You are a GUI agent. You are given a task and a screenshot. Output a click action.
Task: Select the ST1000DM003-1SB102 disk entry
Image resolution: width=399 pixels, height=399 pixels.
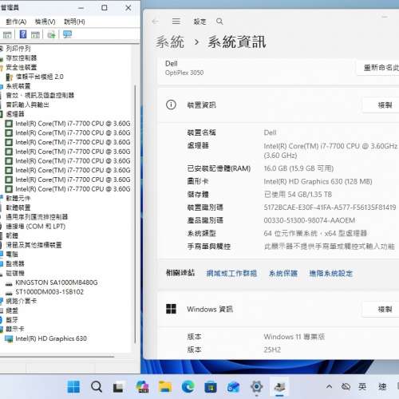pyautogui.click(x=49, y=292)
